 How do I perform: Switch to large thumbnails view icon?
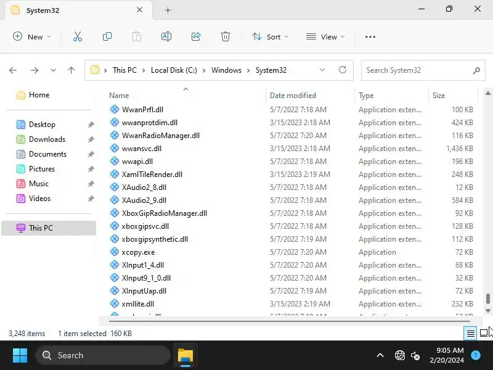click(x=484, y=333)
